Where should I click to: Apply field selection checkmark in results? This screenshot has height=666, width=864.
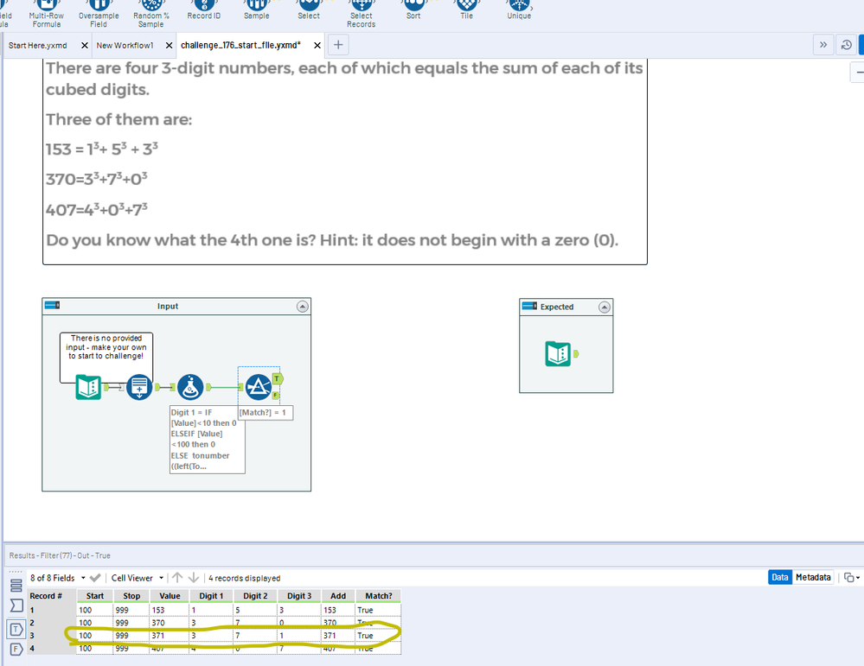pyautogui.click(x=95, y=578)
